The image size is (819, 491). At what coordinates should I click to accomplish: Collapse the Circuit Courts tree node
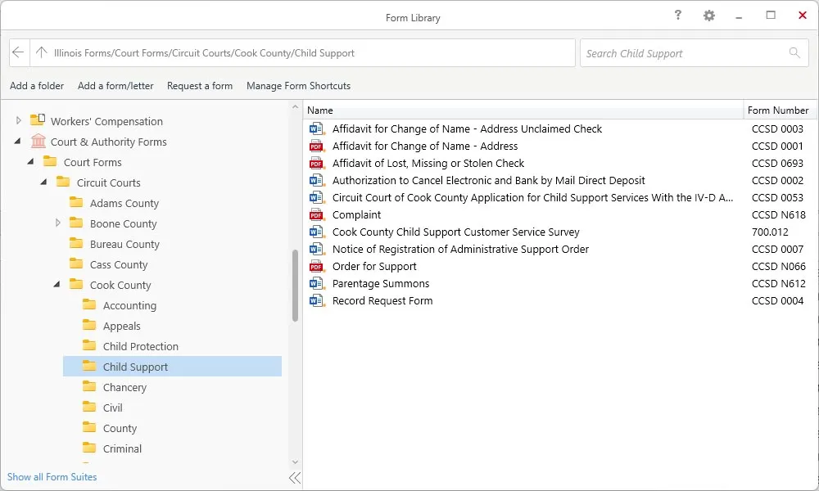click(x=44, y=182)
